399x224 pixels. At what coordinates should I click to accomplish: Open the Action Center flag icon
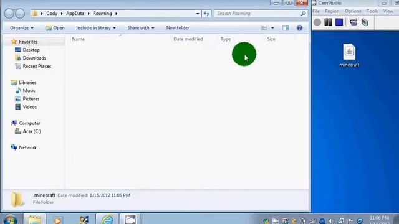(350, 221)
